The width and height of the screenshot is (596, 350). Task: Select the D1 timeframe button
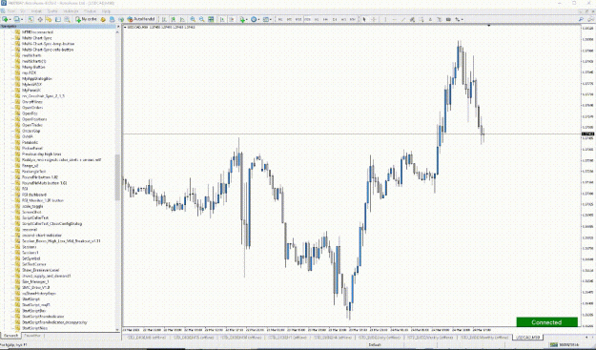point(335,19)
